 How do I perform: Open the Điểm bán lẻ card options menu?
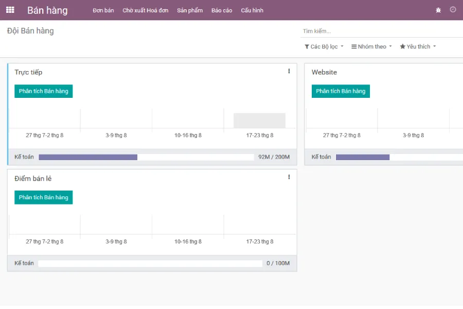pos(289,177)
